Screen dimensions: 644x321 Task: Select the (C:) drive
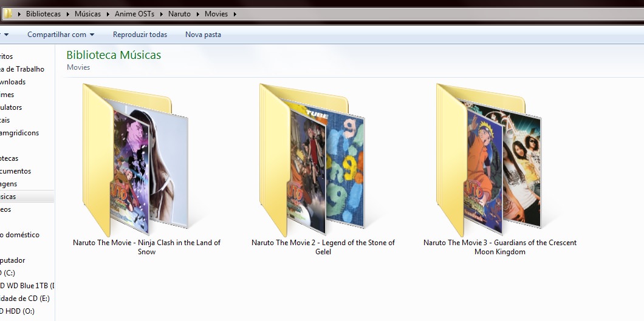click(x=8, y=272)
